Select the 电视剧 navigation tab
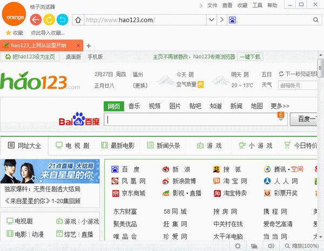Image resolution: width=324 pixels, height=251 pixels. [x=72, y=146]
